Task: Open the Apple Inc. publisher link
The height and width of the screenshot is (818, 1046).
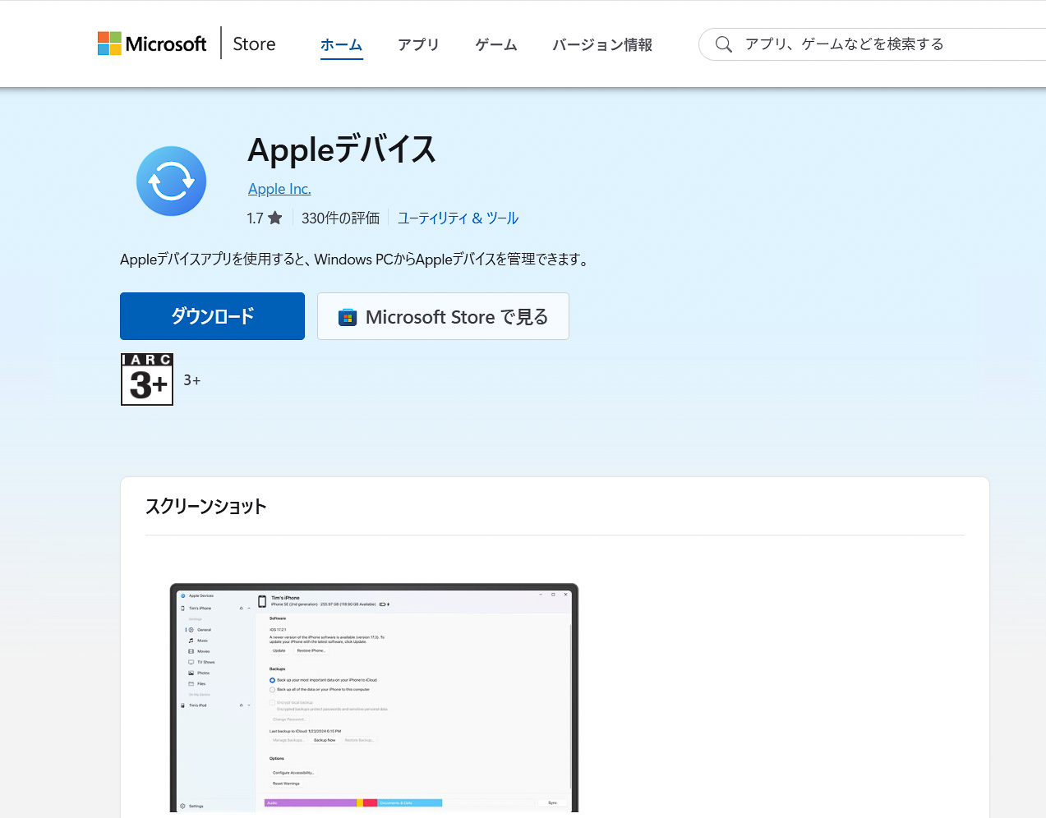Action: (x=279, y=188)
